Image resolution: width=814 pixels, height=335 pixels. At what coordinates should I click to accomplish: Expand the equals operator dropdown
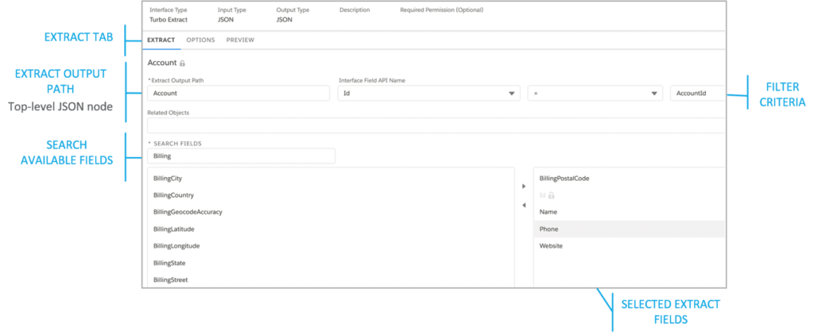coord(595,93)
